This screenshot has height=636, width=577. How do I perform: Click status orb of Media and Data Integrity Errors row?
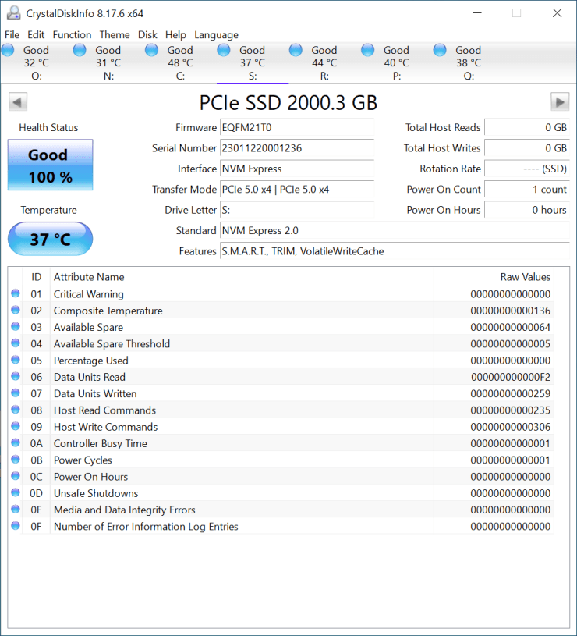click(x=16, y=509)
